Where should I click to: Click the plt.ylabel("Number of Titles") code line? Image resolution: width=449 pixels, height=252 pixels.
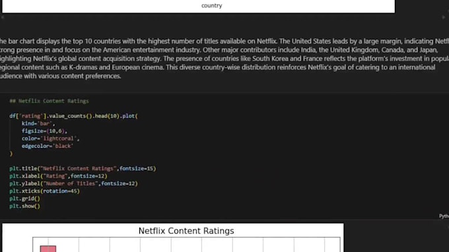coord(73,183)
